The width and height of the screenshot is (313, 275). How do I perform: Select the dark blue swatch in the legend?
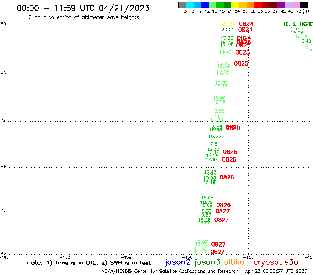click(205, 5)
